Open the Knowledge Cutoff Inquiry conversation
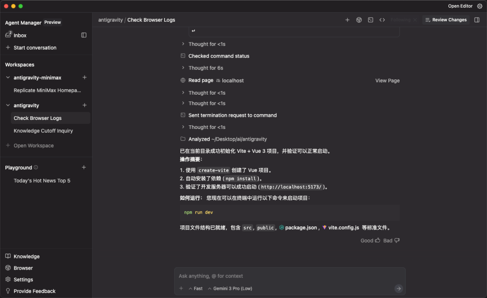Screen dimensions: 487x298 tap(43, 130)
